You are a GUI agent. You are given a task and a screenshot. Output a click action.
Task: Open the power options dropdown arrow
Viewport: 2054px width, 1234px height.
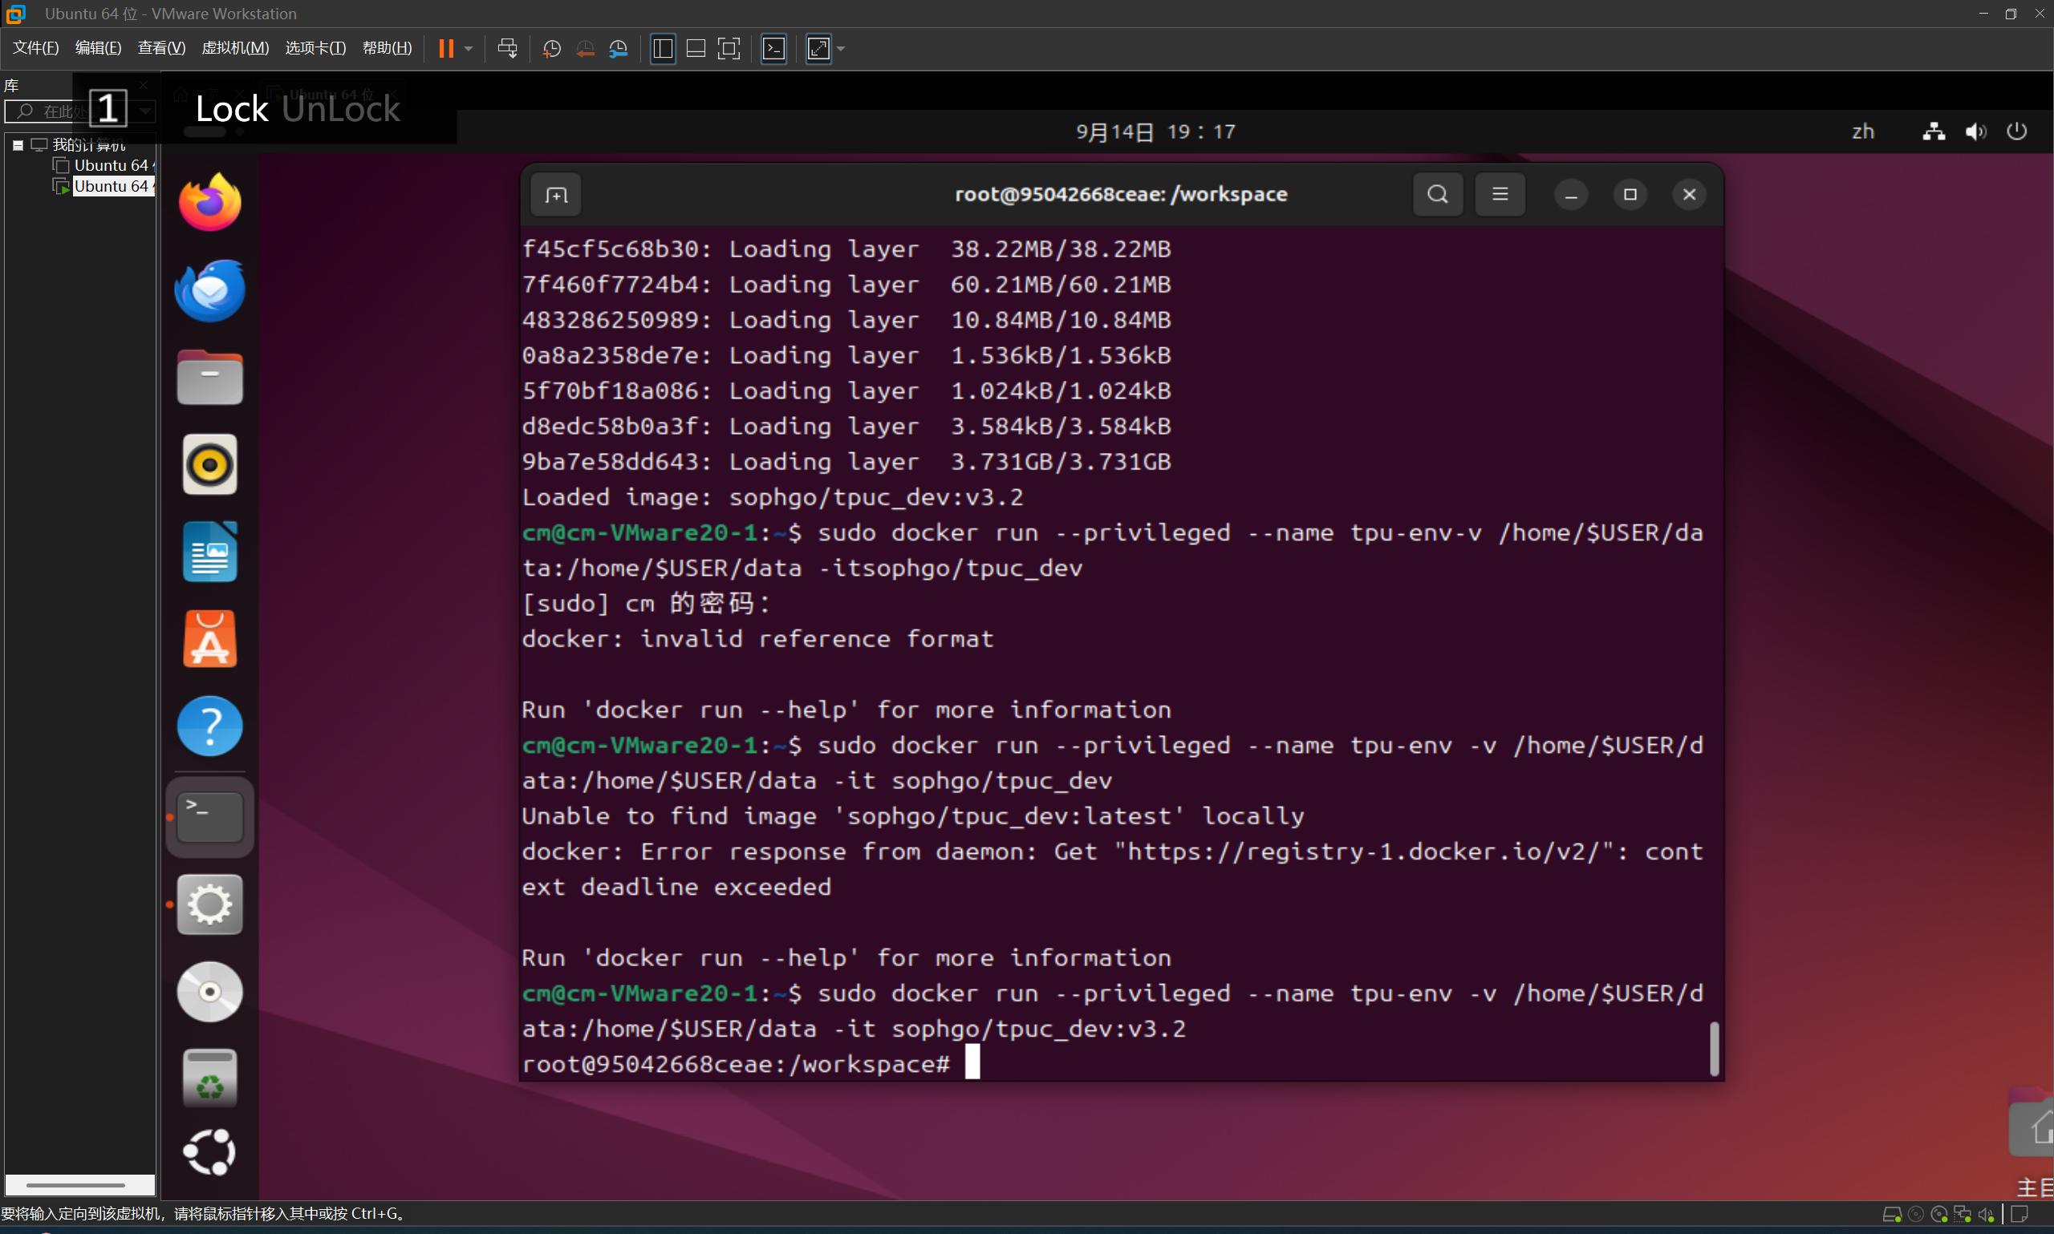pyautogui.click(x=469, y=48)
